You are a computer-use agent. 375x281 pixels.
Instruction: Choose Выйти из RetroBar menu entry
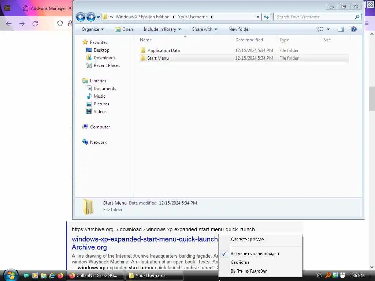point(260,271)
